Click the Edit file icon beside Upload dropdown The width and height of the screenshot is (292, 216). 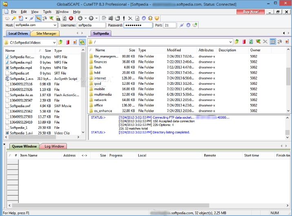pos(104,18)
